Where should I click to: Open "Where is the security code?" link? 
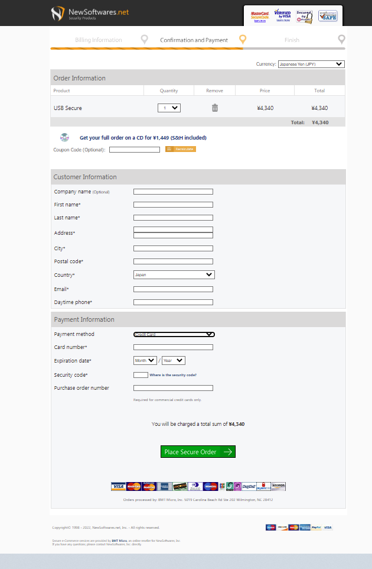click(x=173, y=375)
